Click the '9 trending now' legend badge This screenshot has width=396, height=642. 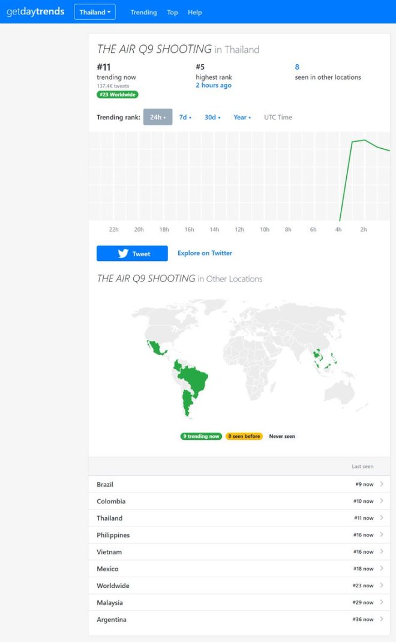201,436
